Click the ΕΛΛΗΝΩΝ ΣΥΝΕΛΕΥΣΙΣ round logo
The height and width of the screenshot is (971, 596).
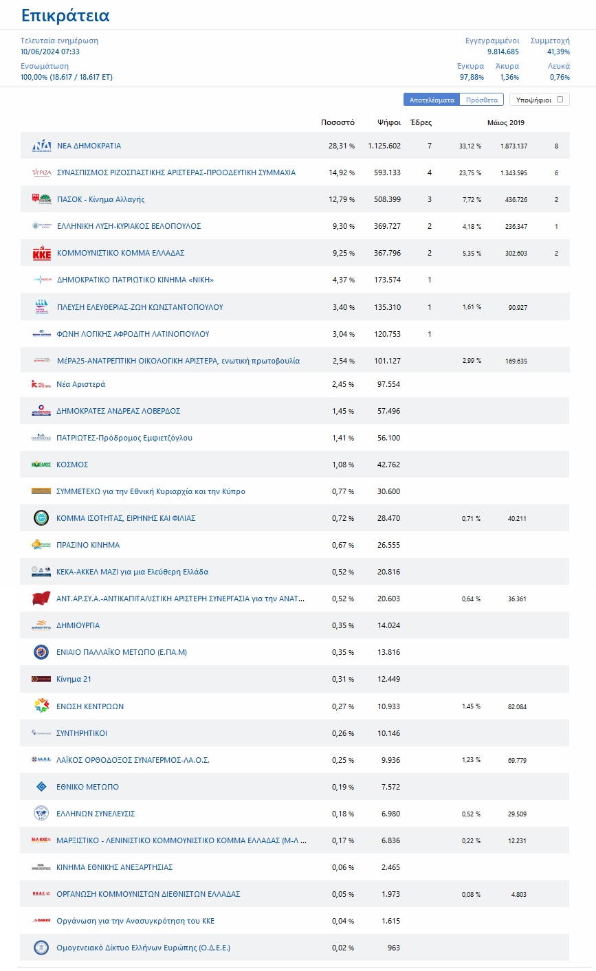(x=41, y=814)
